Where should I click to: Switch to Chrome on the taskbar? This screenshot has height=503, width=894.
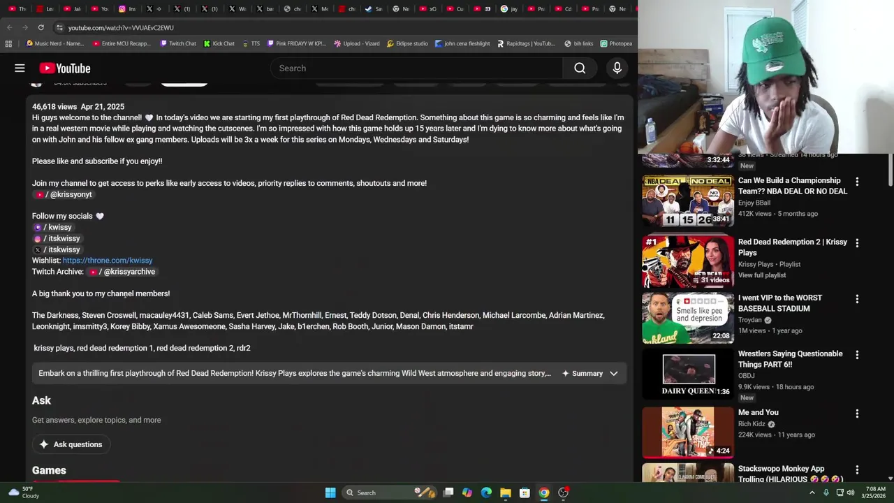(x=544, y=493)
